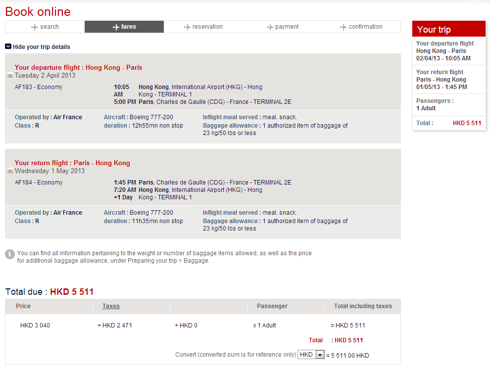Click the airplane icon beside the confirmation step
The width and height of the screenshot is (490, 369).
tap(343, 27)
